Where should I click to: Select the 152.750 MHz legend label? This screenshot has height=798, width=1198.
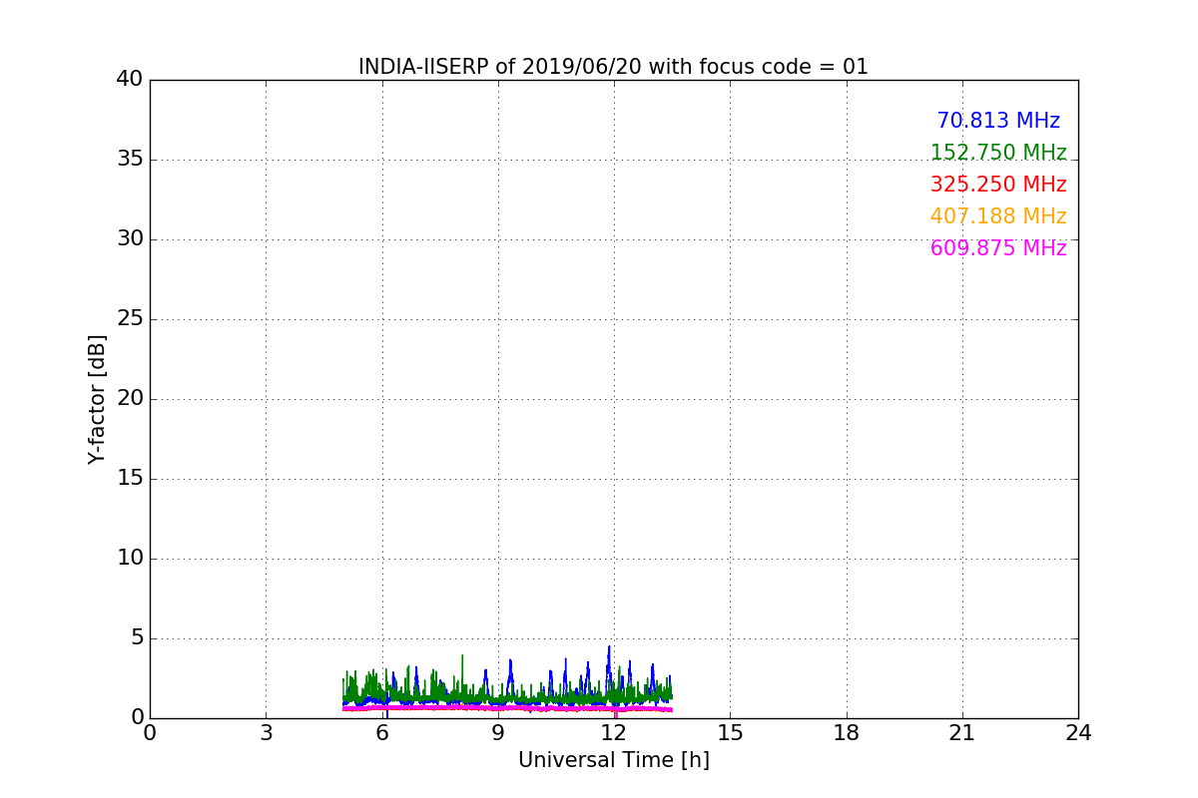998,153
